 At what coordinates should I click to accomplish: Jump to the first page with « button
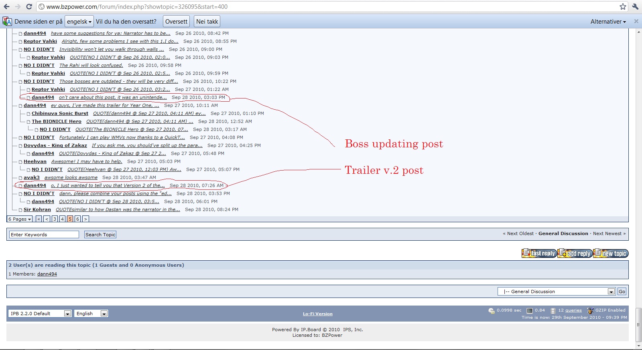tap(39, 219)
